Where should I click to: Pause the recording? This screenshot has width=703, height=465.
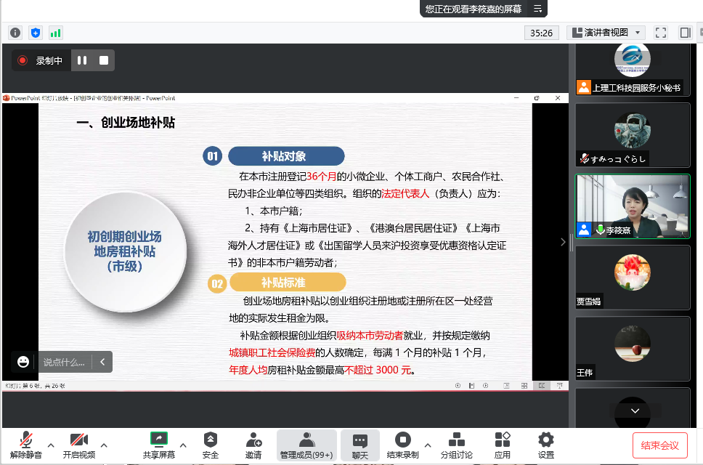pos(82,60)
